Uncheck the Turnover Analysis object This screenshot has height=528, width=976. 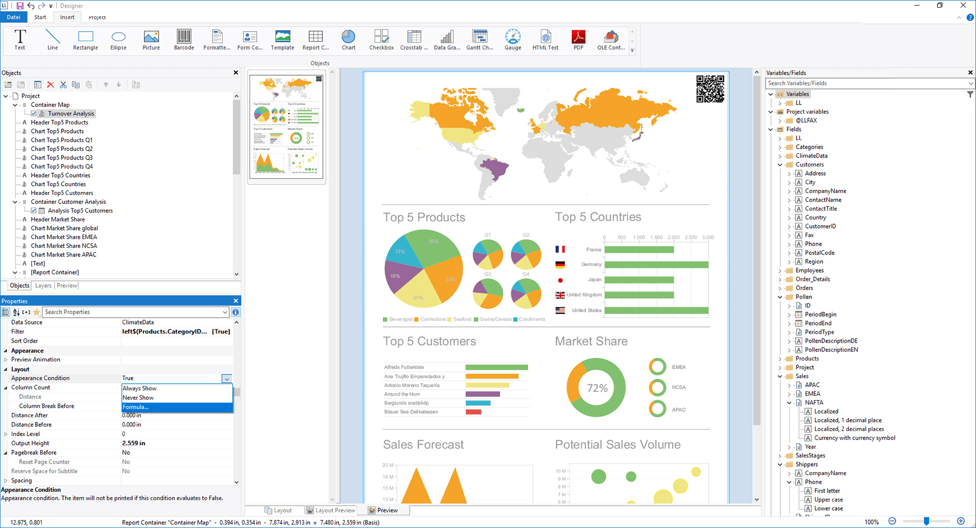tap(34, 113)
